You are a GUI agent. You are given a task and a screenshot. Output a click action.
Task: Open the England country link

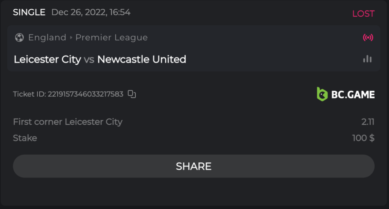coord(47,38)
